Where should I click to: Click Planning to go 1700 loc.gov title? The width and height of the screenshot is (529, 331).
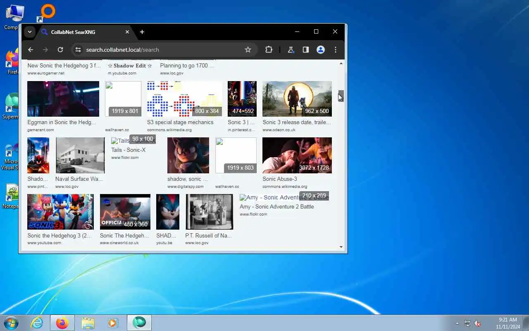[x=187, y=65]
